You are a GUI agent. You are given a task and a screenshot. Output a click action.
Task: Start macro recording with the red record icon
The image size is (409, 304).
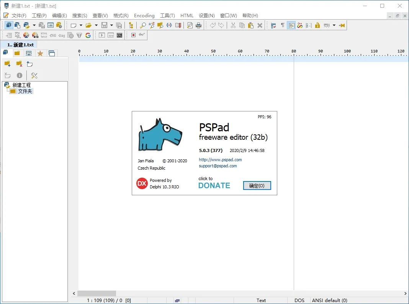[133, 35]
